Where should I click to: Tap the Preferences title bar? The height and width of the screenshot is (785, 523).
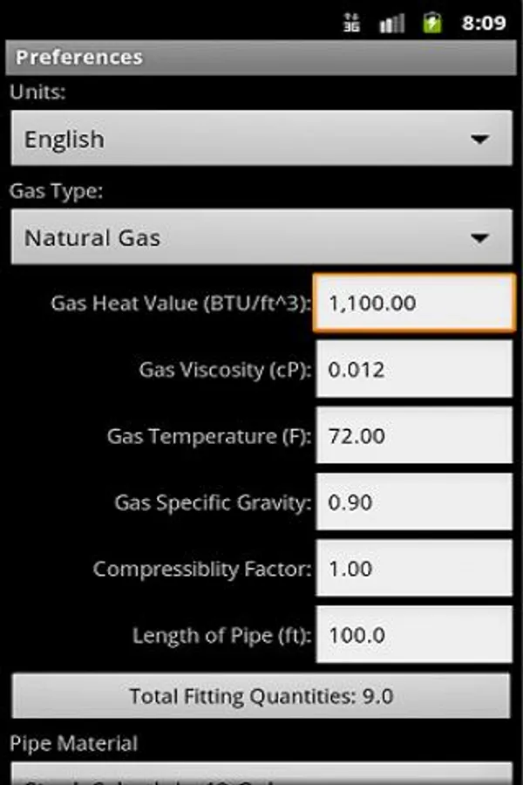tap(261, 58)
